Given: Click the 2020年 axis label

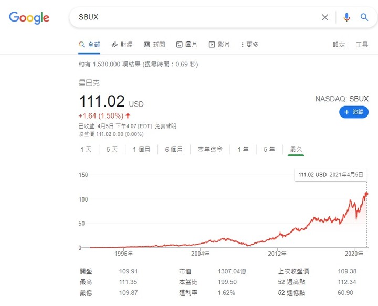Looking at the screenshot, I should tap(354, 254).
